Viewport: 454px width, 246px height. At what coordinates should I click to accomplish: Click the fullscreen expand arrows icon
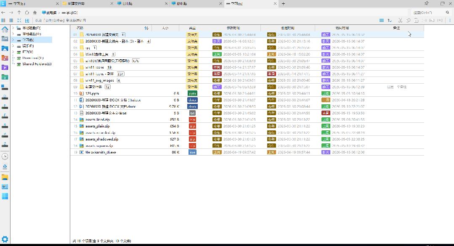tap(19, 20)
